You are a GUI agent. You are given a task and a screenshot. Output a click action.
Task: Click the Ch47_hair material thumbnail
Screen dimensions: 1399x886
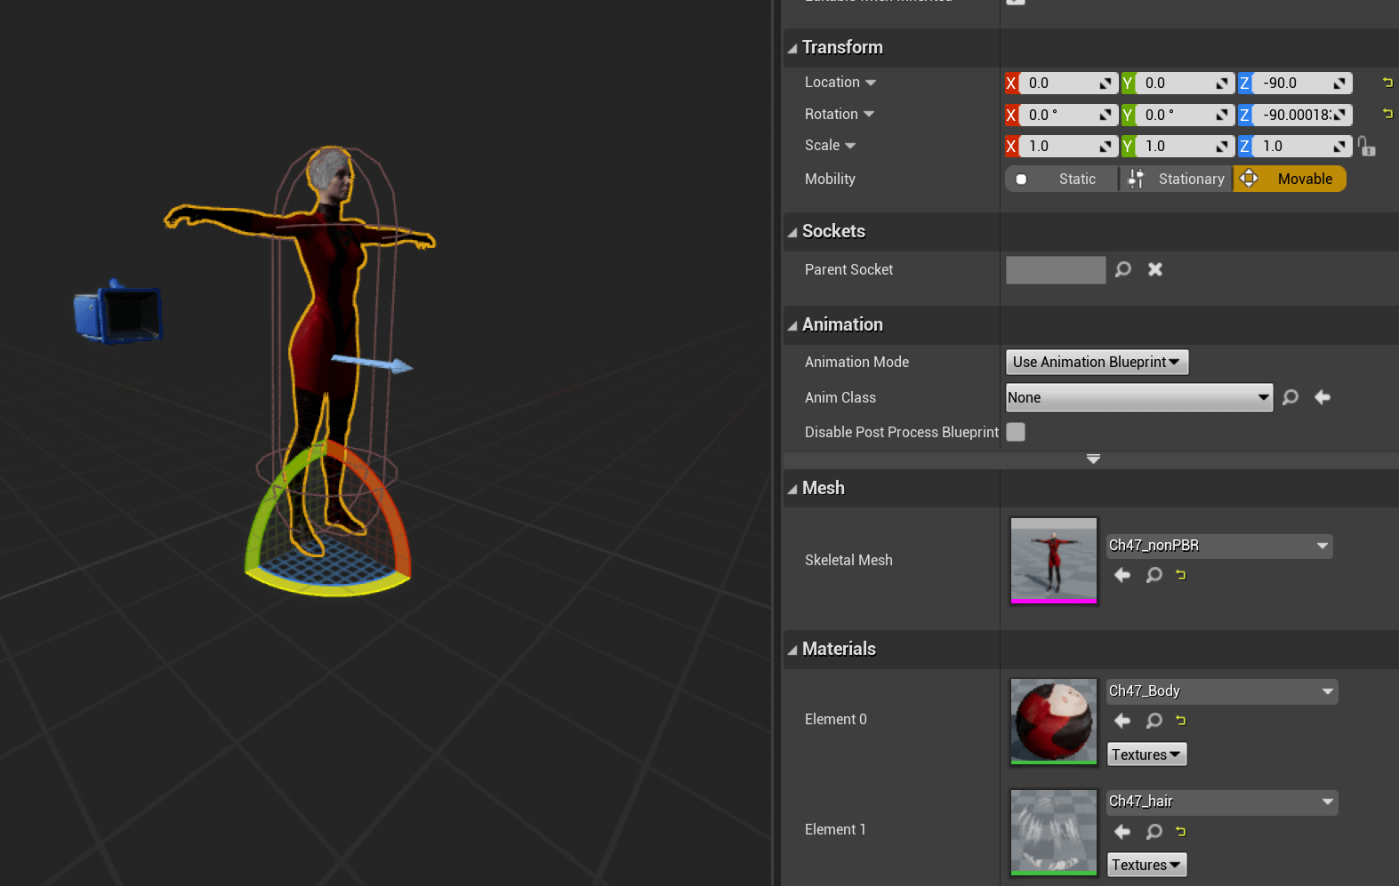point(1054,833)
